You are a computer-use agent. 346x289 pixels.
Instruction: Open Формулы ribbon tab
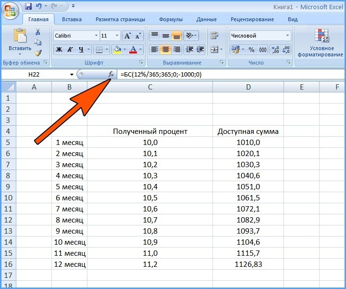point(171,19)
